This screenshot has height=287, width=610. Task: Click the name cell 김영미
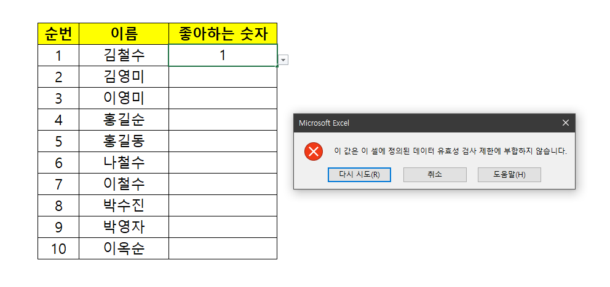tap(124, 77)
